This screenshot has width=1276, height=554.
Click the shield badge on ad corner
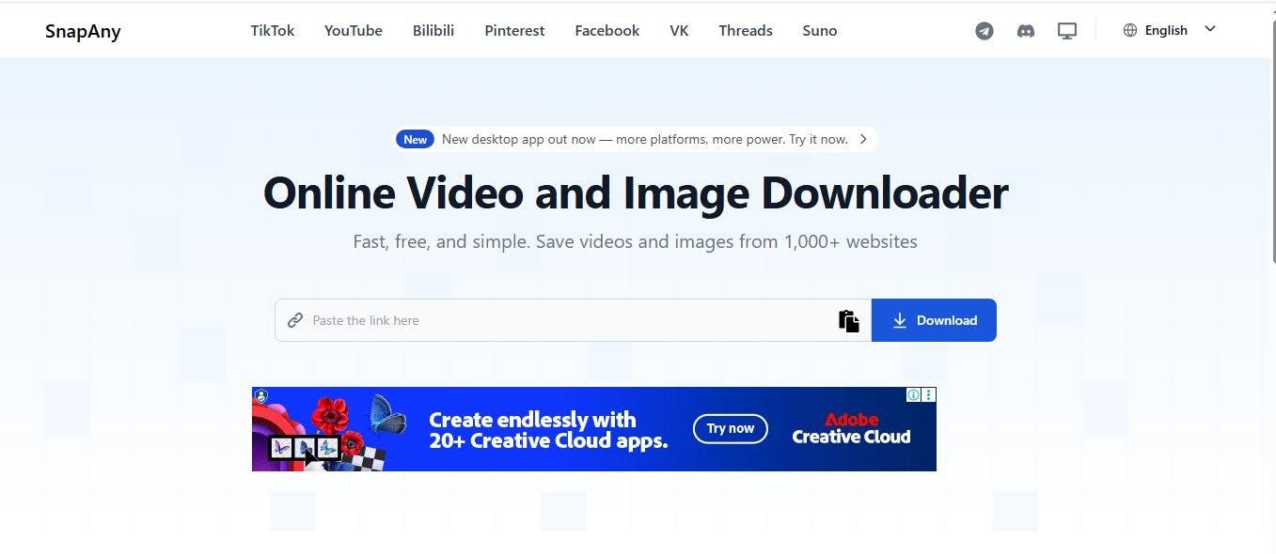pyautogui.click(x=260, y=395)
